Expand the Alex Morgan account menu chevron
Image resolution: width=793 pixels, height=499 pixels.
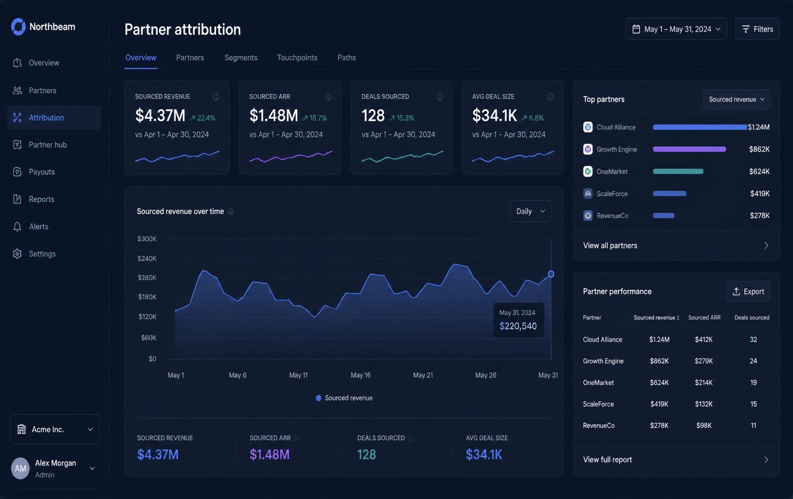click(92, 468)
